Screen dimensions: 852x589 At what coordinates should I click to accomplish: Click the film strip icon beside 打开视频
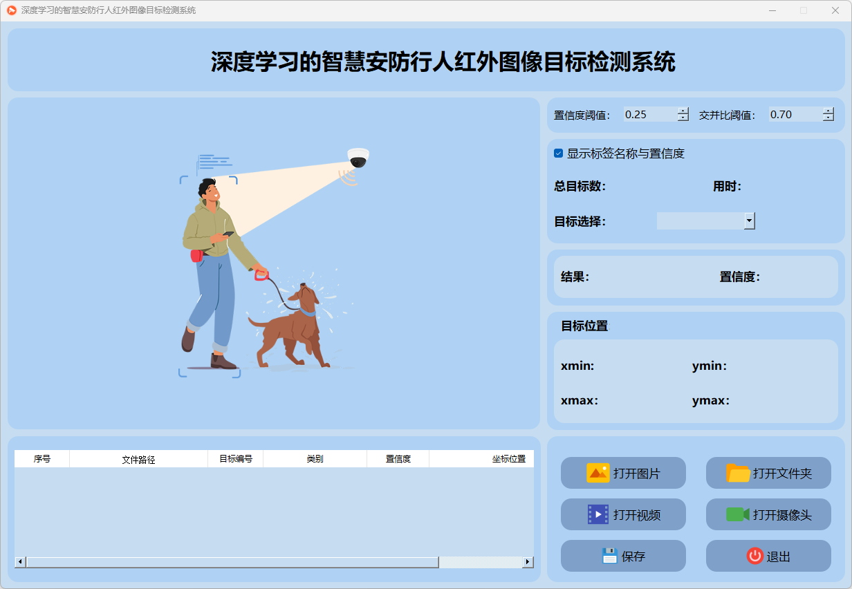[x=598, y=514]
